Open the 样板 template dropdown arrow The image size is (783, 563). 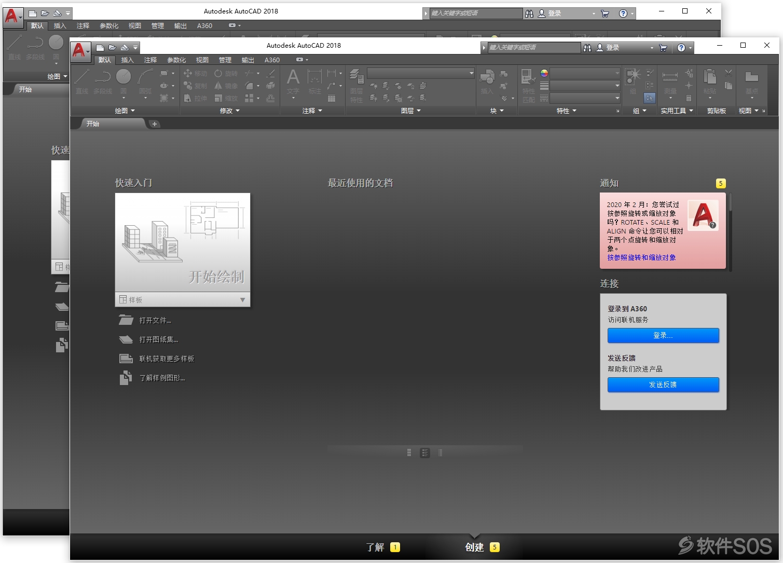tap(242, 300)
